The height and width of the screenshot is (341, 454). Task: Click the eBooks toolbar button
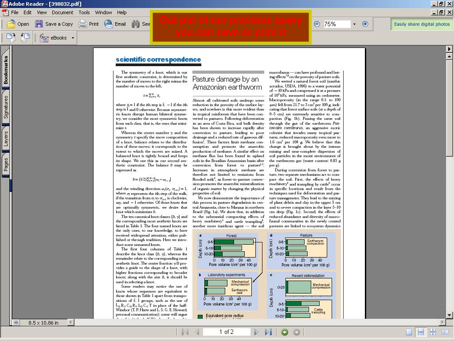[x=53, y=38]
